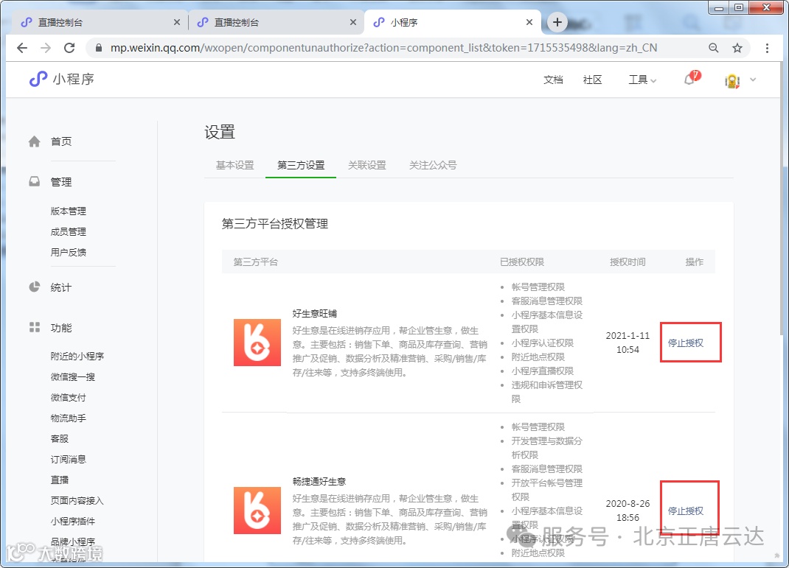789x568 pixels.
Task: Click the 畅捷通好生意 platform name
Action: point(319,481)
